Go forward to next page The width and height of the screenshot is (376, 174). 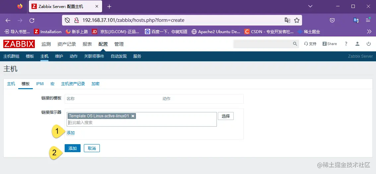[x=20, y=20]
